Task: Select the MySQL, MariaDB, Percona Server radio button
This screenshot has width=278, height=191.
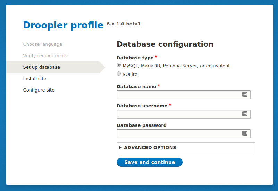Action: pos(119,65)
